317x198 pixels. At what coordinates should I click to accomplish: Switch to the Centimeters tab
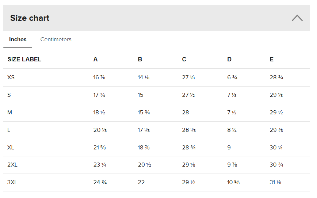coord(56,39)
